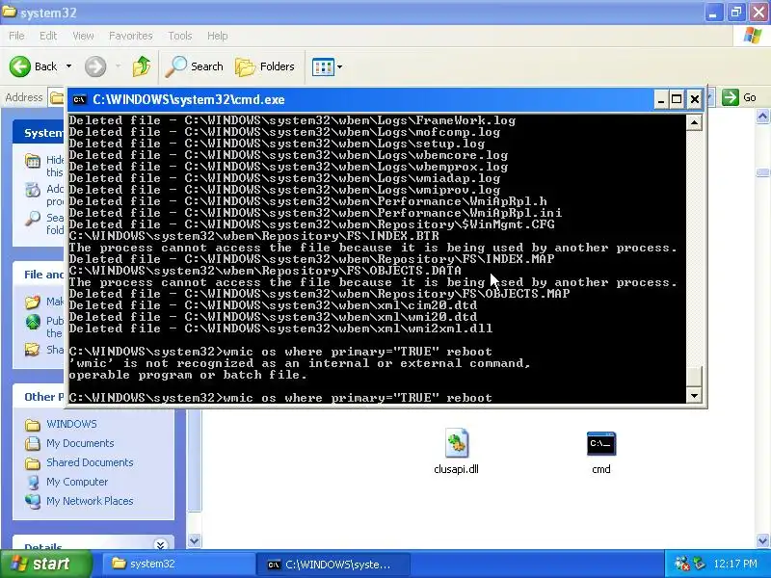
Task: Click the search files magnifier icon in sidebar
Action: pyautogui.click(x=33, y=219)
